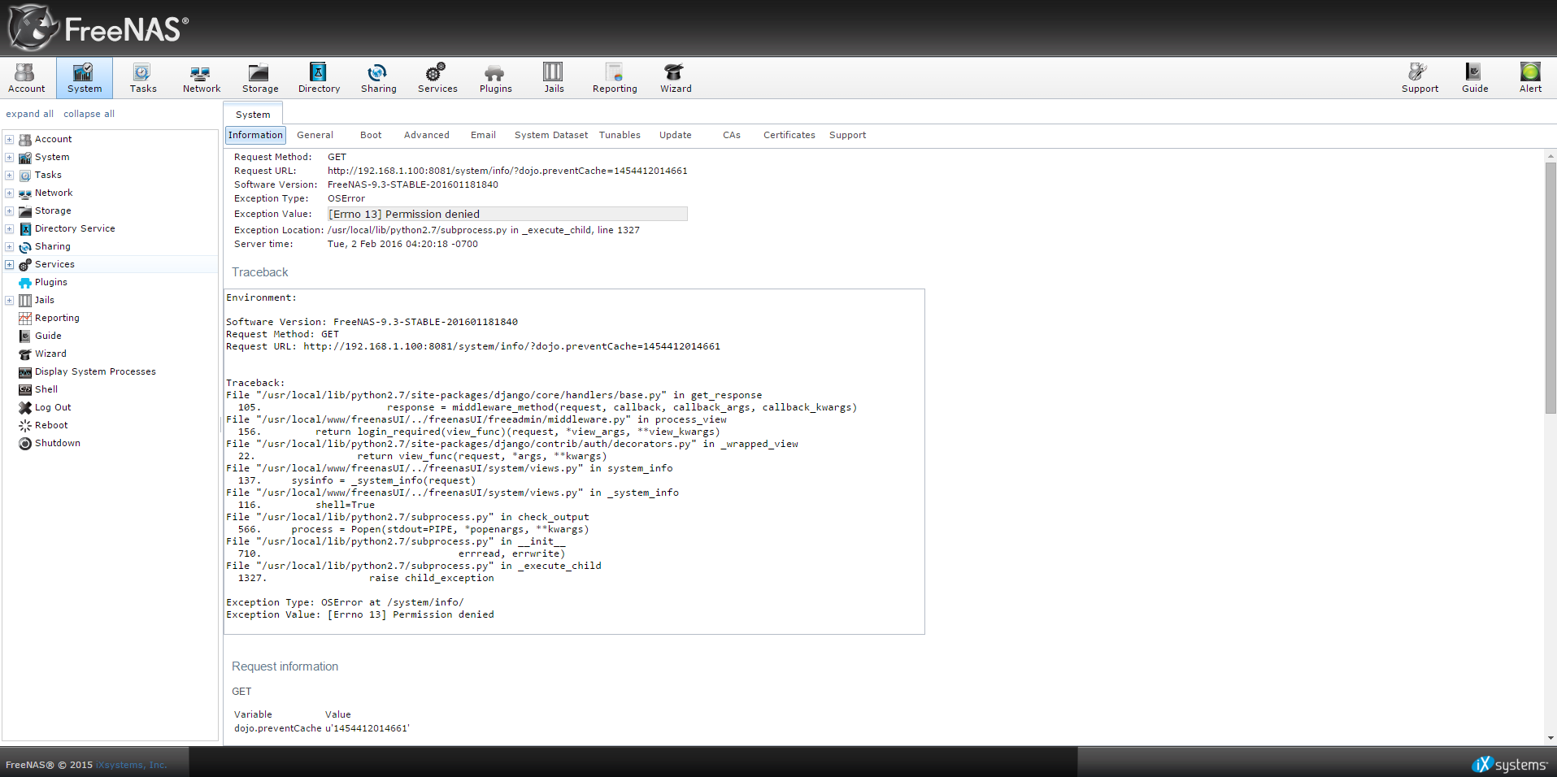Open Plugins entry in sidebar tree
The width and height of the screenshot is (1557, 777).
[x=51, y=282]
